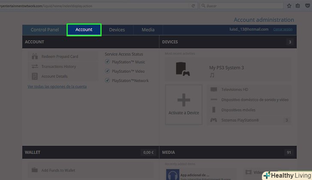Open App adicional de ... item
The height and width of the screenshot is (180, 312).
tap(195, 175)
